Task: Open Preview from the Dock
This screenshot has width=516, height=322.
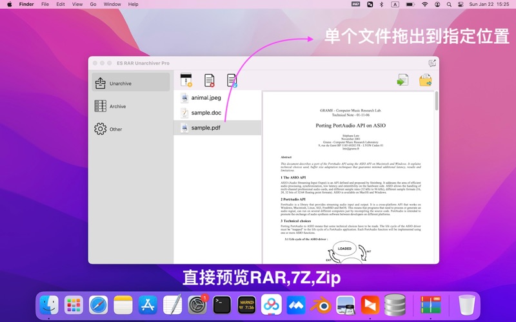Action: tap(345, 305)
